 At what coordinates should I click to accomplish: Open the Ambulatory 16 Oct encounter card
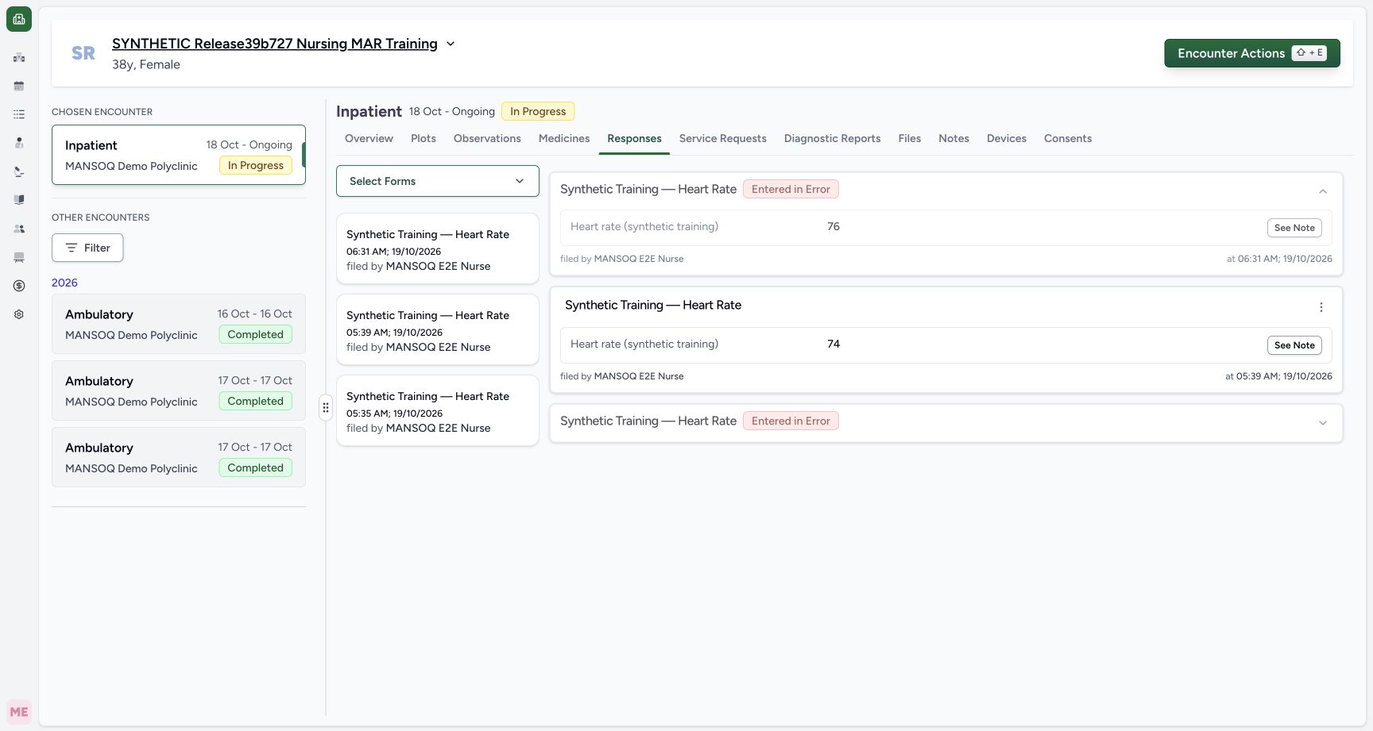pyautogui.click(x=179, y=324)
